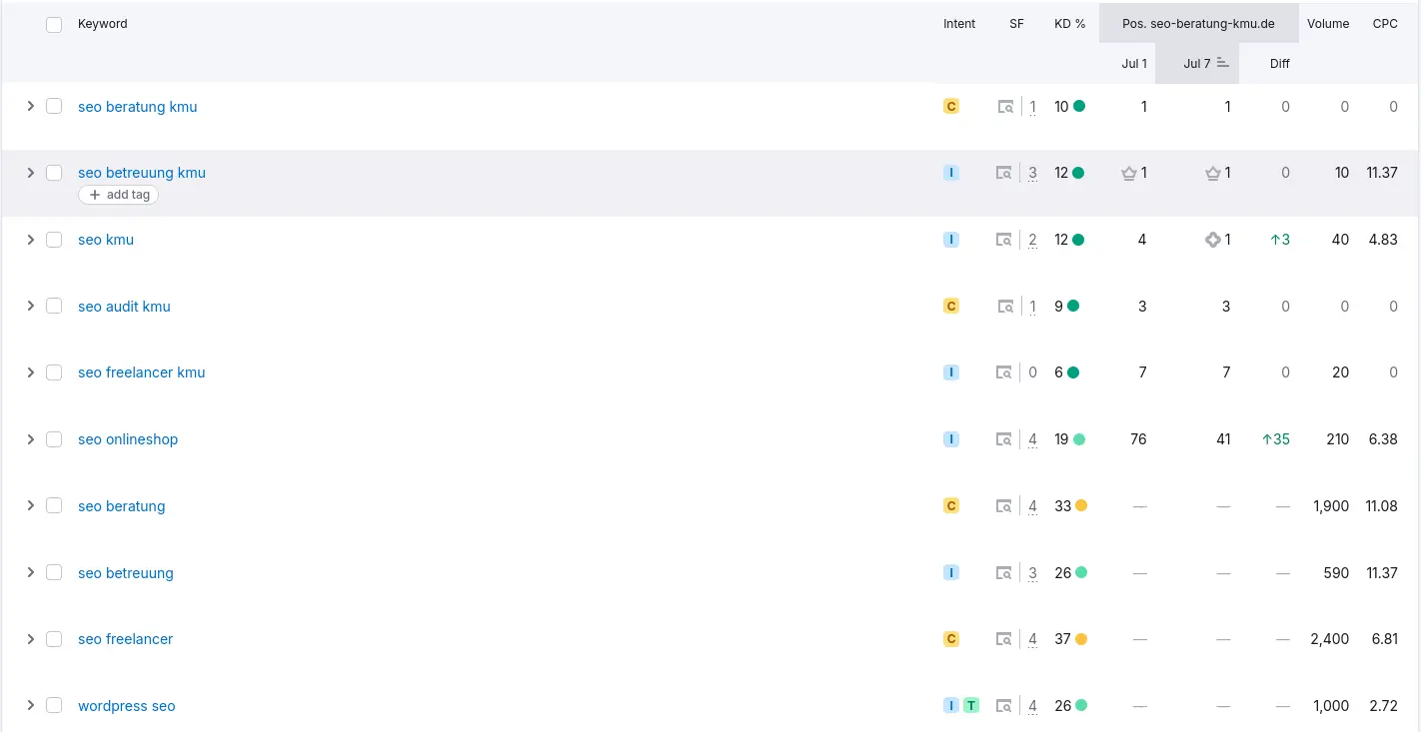
Task: Click sort icon next to Jul 7
Action: tap(1222, 63)
